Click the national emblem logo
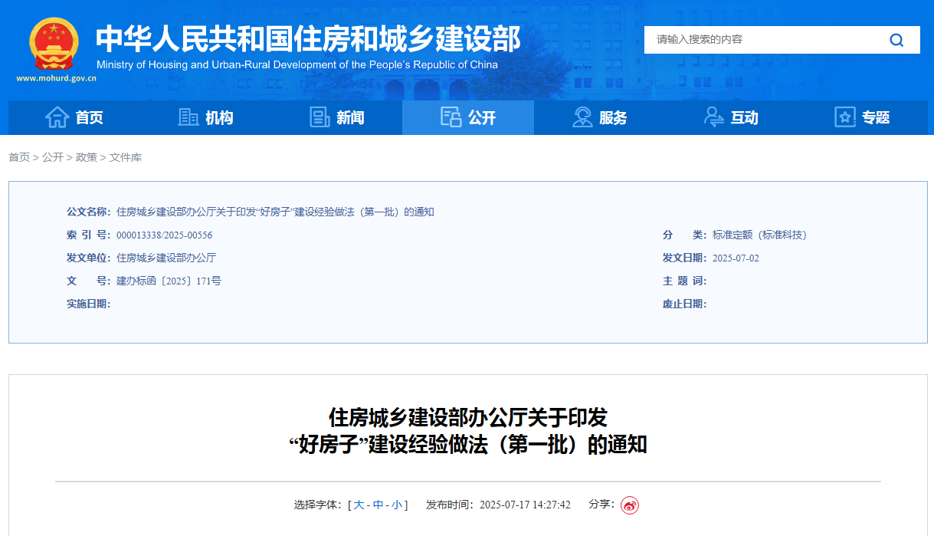The image size is (934, 536). click(54, 44)
